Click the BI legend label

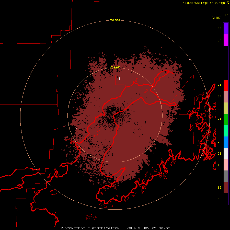click(x=219, y=188)
